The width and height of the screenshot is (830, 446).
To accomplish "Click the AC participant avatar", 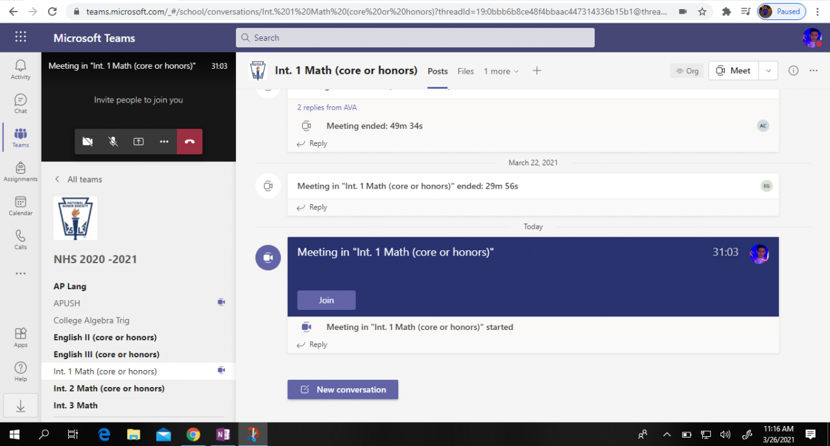I will (x=763, y=126).
